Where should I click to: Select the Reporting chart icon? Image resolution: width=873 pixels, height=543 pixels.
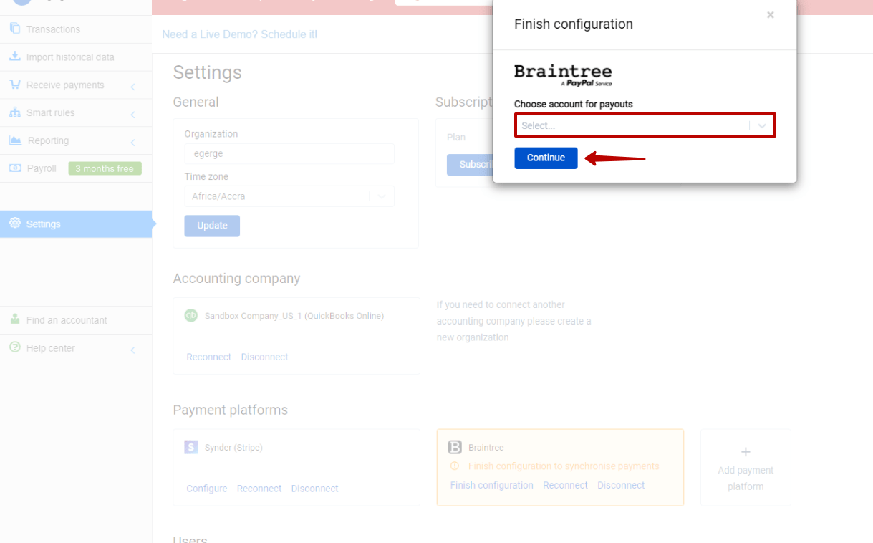click(x=15, y=140)
